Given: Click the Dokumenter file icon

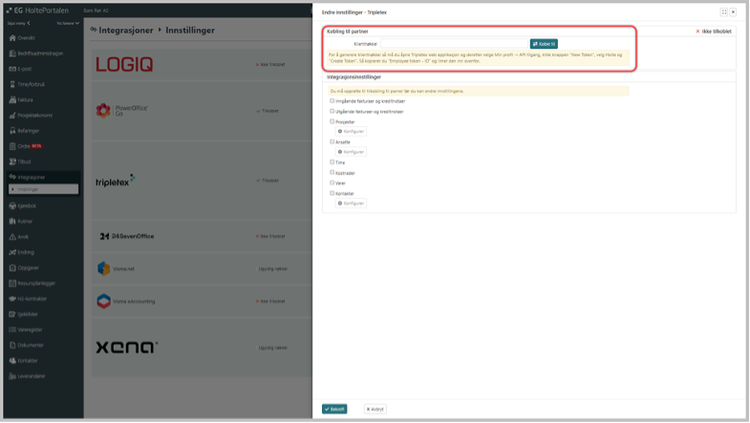Looking at the screenshot, I should click(12, 345).
